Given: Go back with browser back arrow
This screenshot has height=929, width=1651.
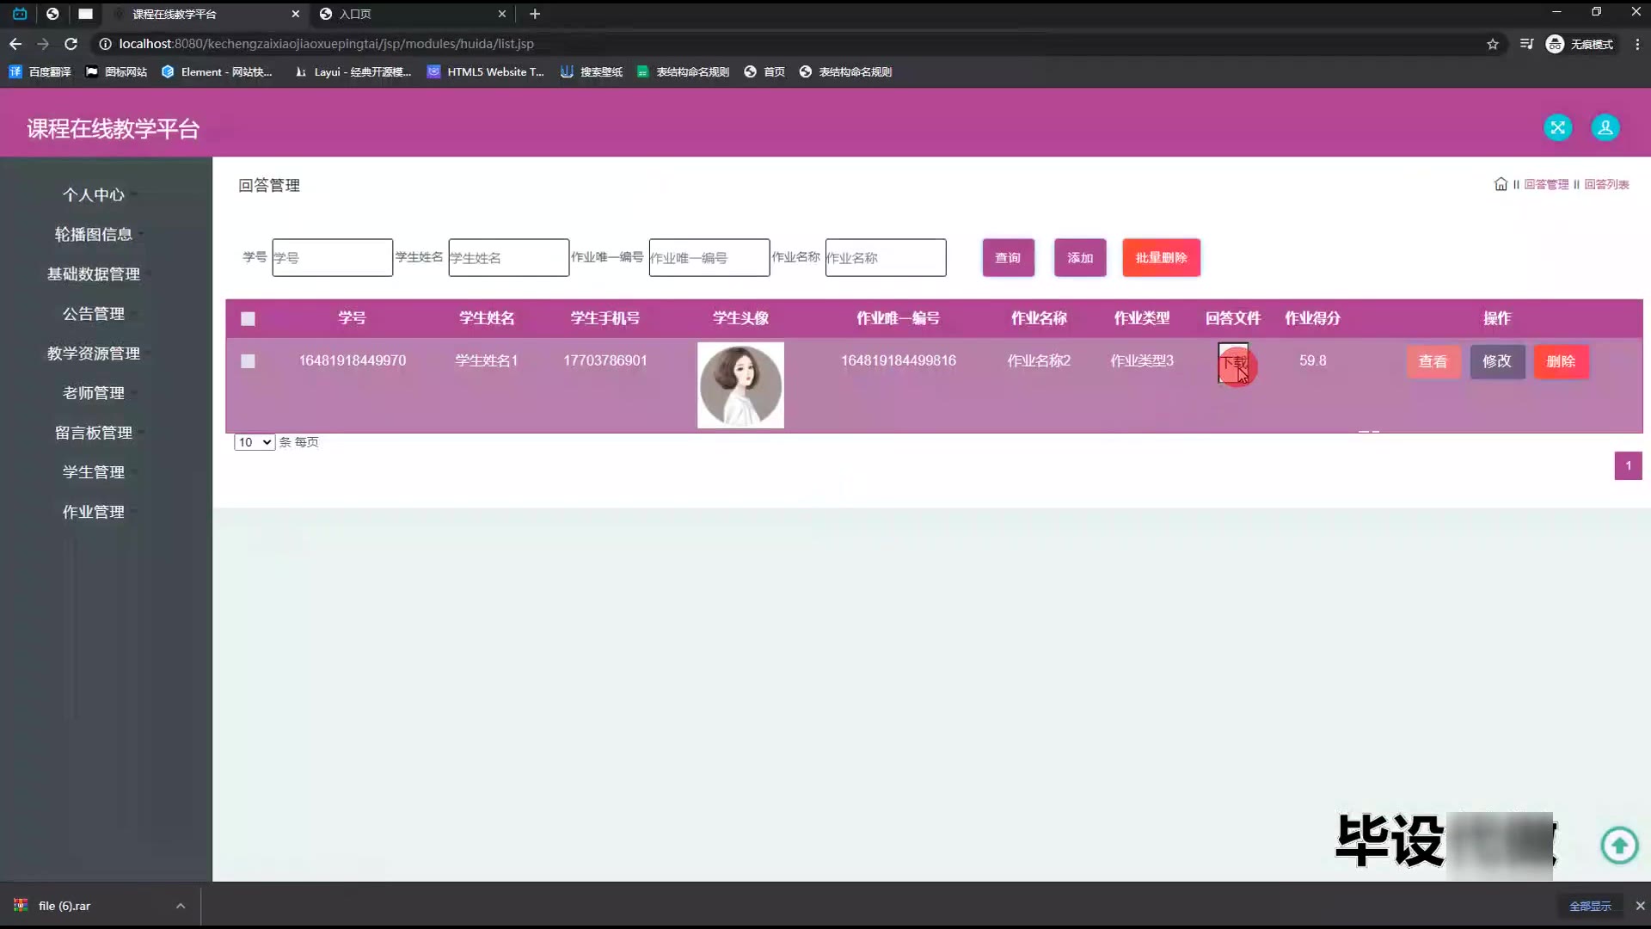Looking at the screenshot, I should tap(15, 44).
